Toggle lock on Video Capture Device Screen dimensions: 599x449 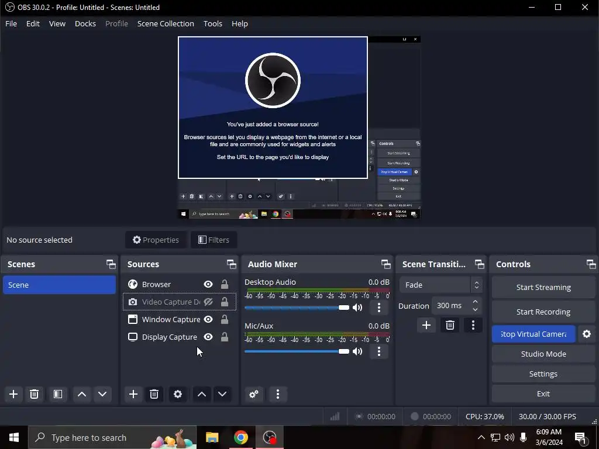[225, 302]
